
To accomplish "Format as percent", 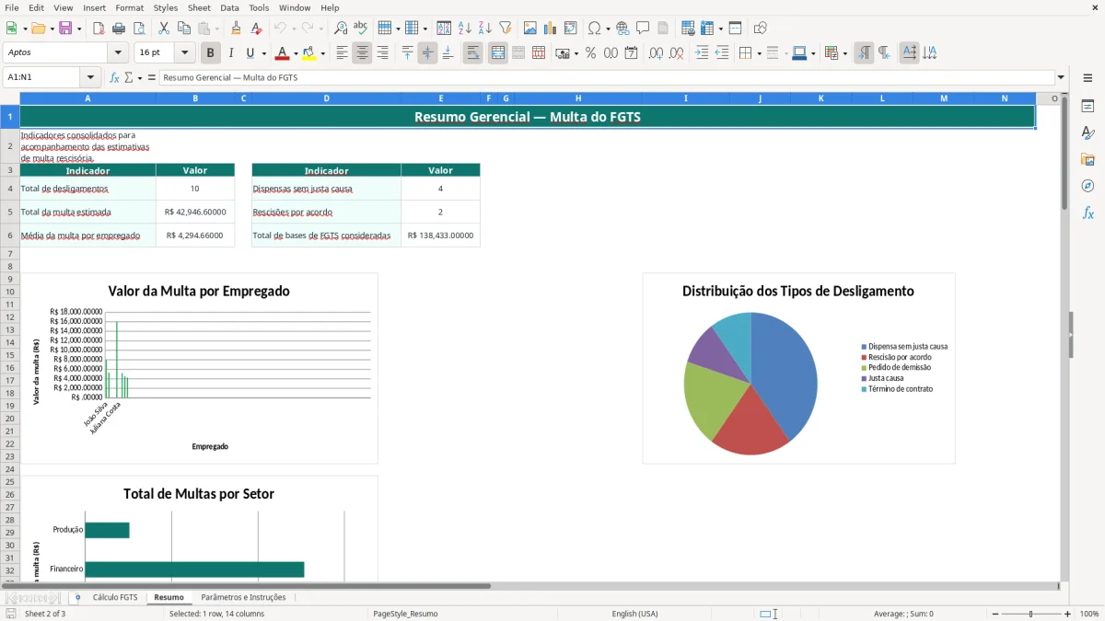I will pyautogui.click(x=590, y=53).
